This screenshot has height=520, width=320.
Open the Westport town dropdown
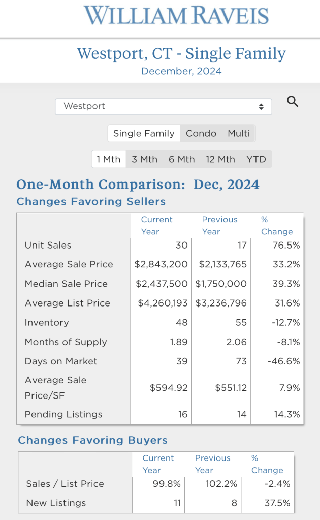point(163,106)
